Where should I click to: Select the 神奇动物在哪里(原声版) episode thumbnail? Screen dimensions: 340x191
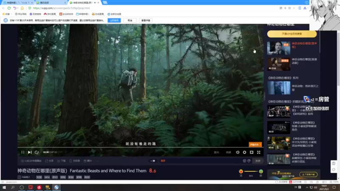pos(279,48)
